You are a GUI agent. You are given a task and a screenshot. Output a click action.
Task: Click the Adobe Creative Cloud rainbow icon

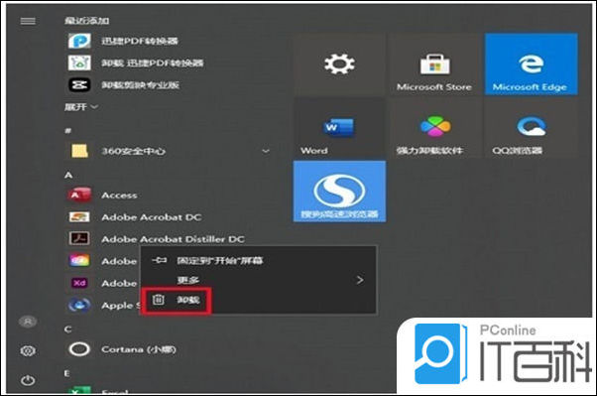pos(79,261)
